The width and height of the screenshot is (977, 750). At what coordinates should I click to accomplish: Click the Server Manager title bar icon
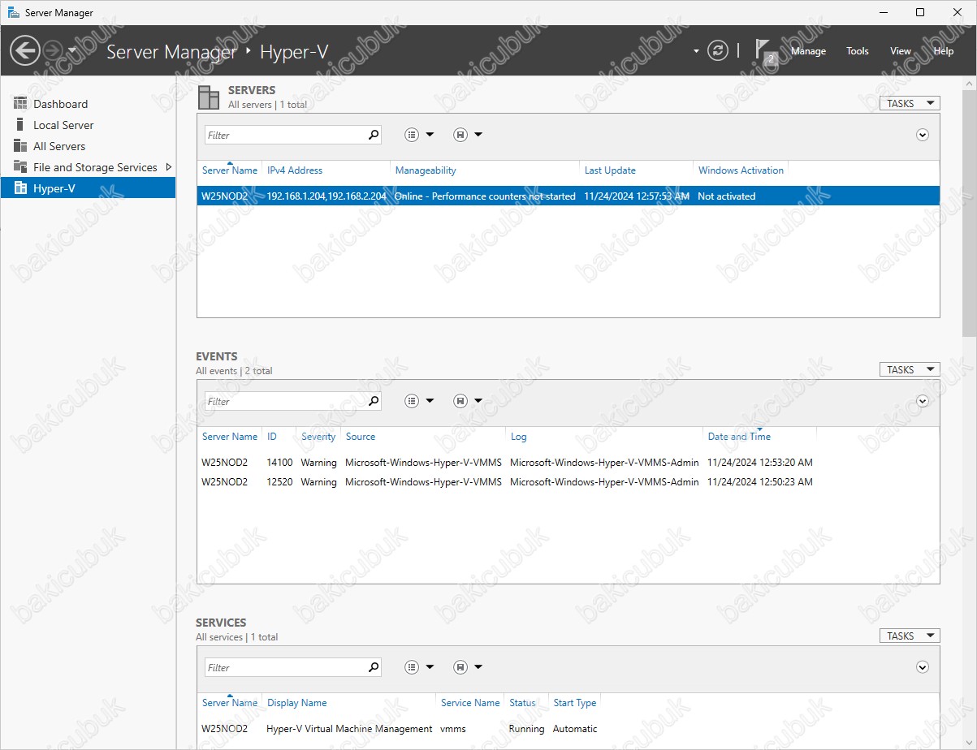[x=13, y=12]
